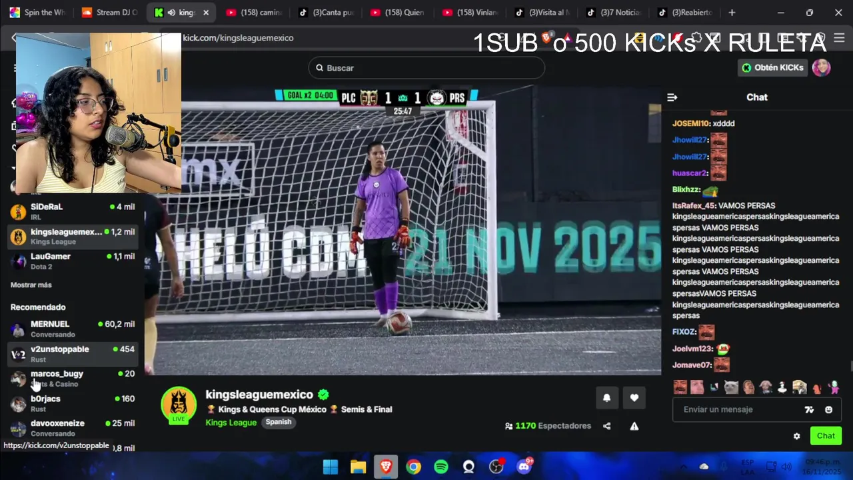Click FIXOZ username in chat
853x480 pixels.
[x=684, y=332]
